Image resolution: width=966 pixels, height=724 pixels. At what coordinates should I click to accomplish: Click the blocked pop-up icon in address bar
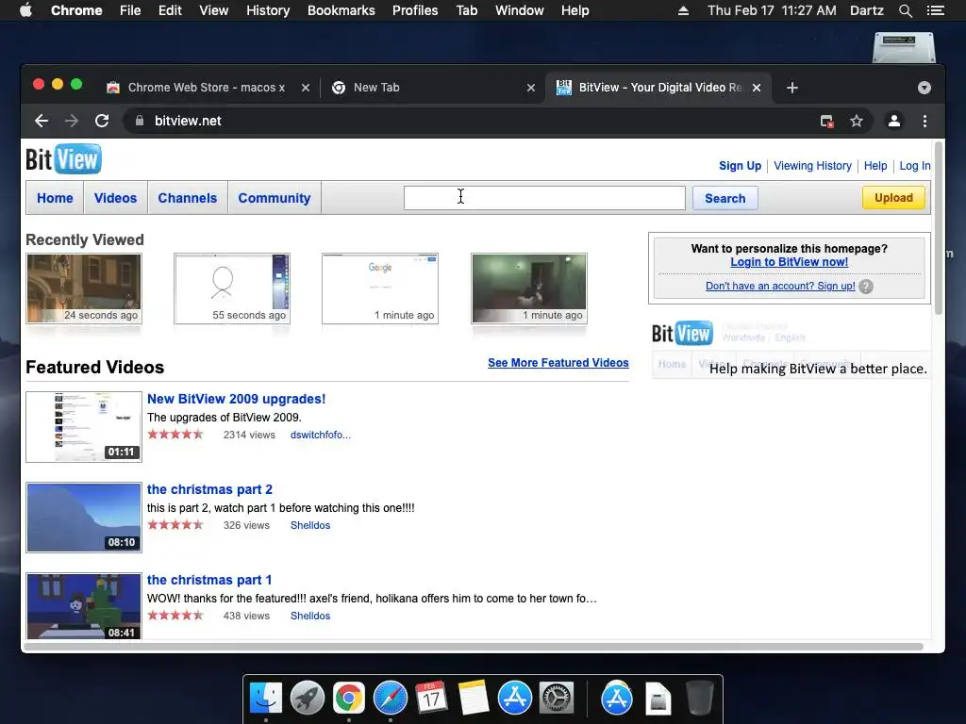pyautogui.click(x=826, y=122)
